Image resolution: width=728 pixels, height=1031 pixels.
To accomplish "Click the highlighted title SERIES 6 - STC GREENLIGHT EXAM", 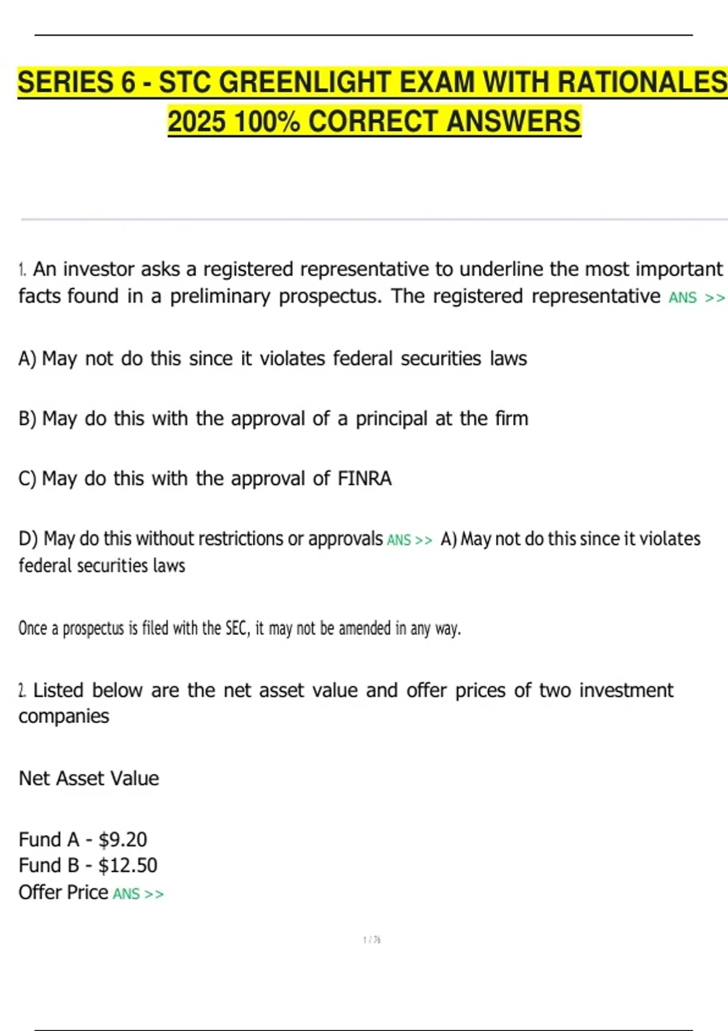I will (x=372, y=82).
